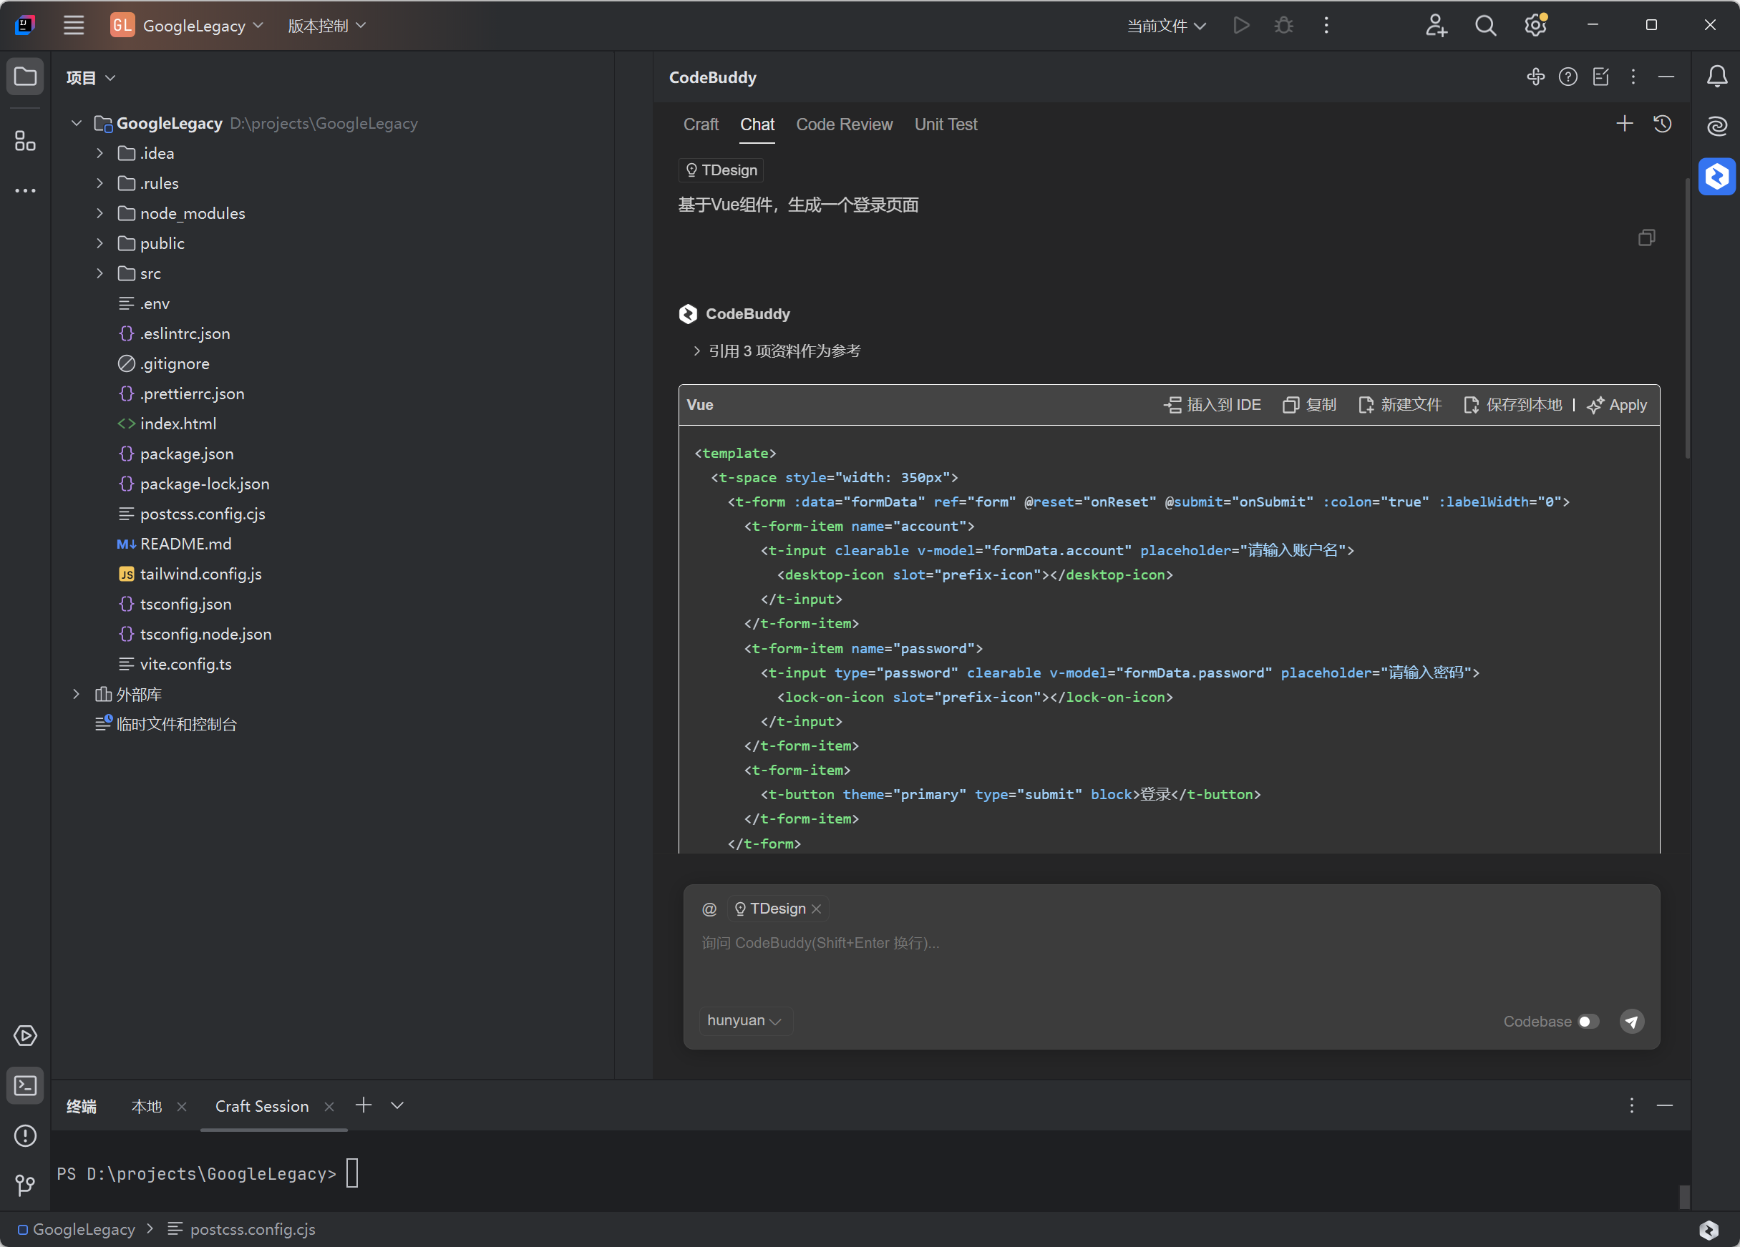This screenshot has width=1740, height=1247.
Task: Switch to the Unit Test tab
Action: pyautogui.click(x=946, y=124)
